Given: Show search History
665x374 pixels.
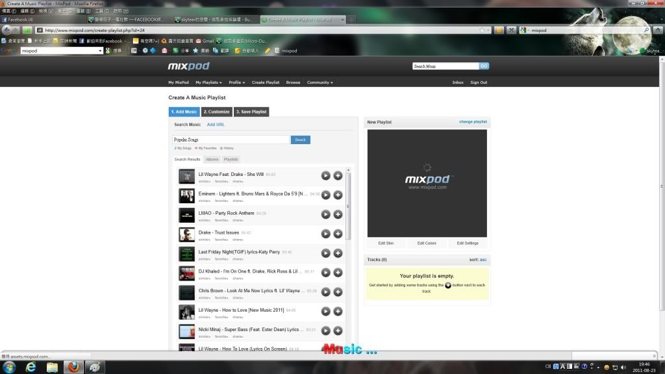Looking at the screenshot, I should (x=227, y=149).
